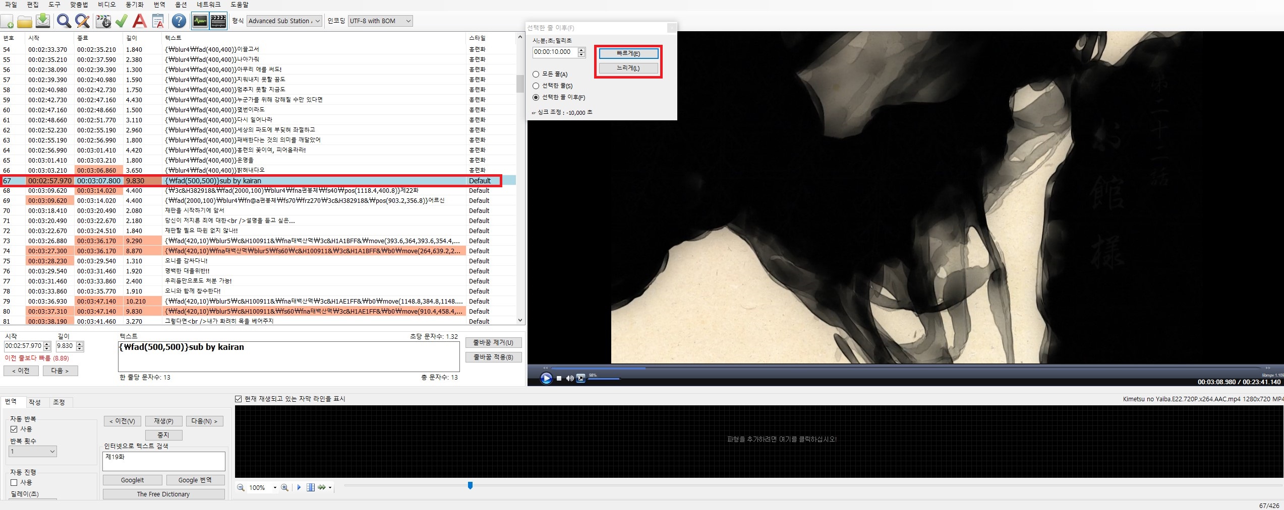
Task: Select subtitle row 70
Action: 258,210
